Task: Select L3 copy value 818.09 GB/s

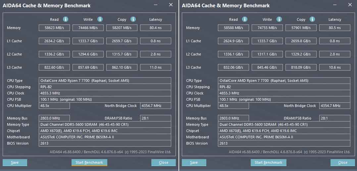Action: 301,67
